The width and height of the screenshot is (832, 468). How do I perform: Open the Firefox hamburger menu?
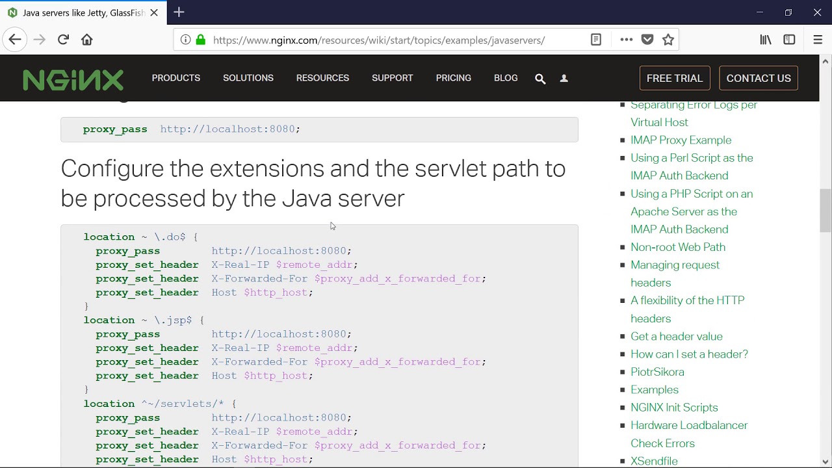tap(818, 40)
